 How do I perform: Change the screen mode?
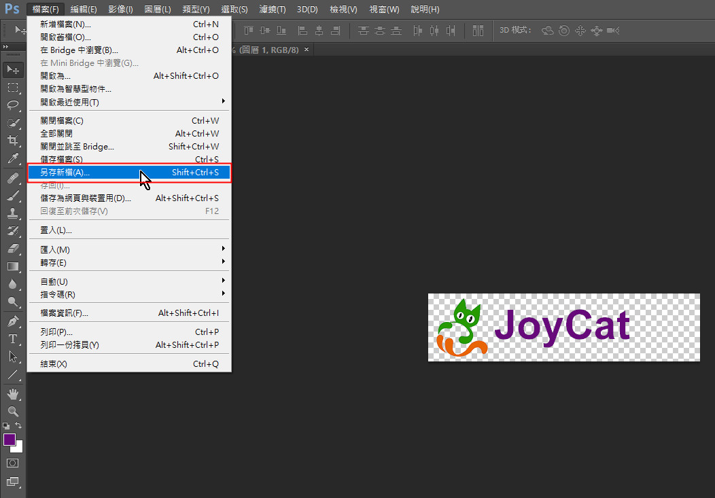click(x=13, y=482)
